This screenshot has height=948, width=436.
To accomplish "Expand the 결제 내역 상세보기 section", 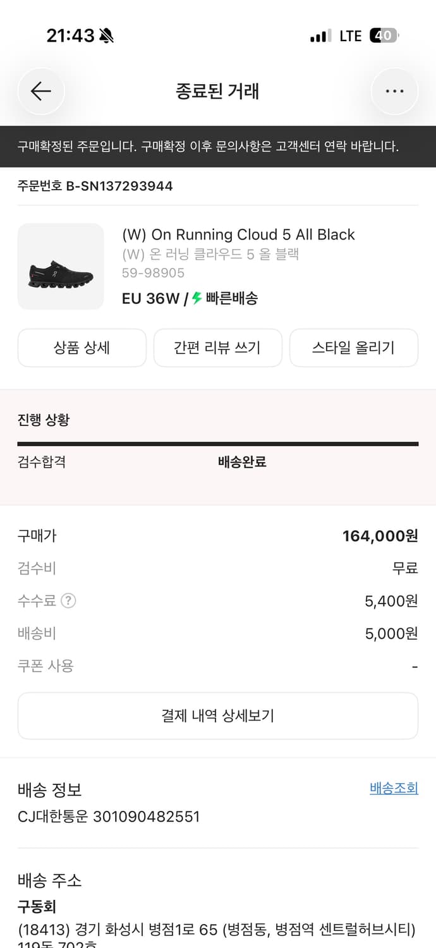I will click(218, 715).
